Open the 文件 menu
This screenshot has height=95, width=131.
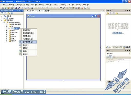pyautogui.click(x=4, y=5)
